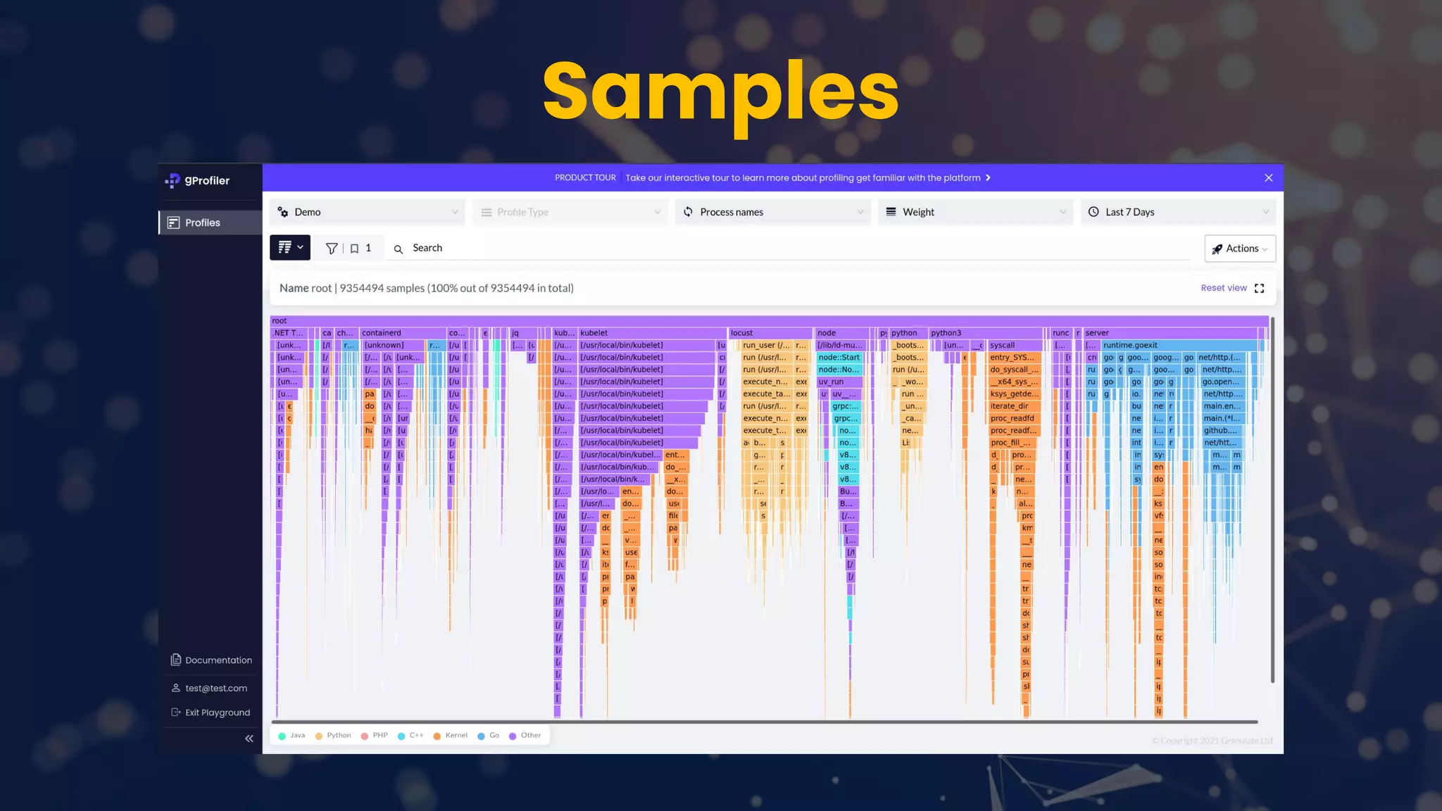Click the Reset view link
1442x811 pixels.
tap(1223, 288)
